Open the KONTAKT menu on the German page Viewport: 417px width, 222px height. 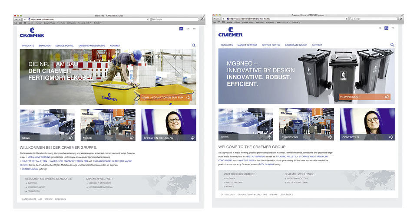pyautogui.click(x=115, y=46)
